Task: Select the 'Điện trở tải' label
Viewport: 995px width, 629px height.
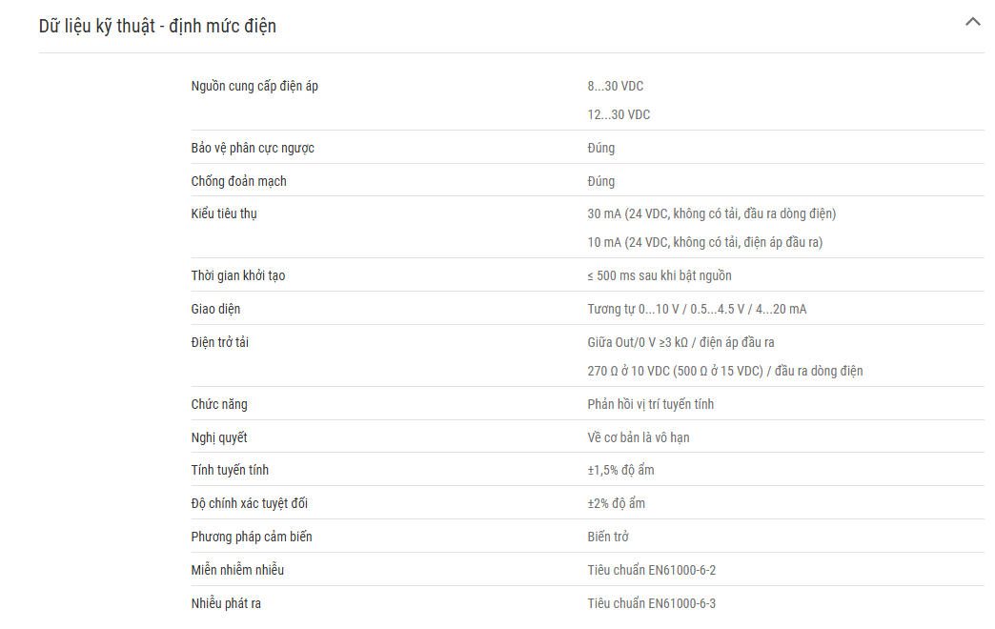Action: click(219, 343)
